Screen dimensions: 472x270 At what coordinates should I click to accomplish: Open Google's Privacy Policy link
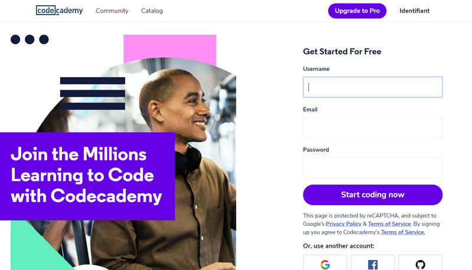pos(343,223)
